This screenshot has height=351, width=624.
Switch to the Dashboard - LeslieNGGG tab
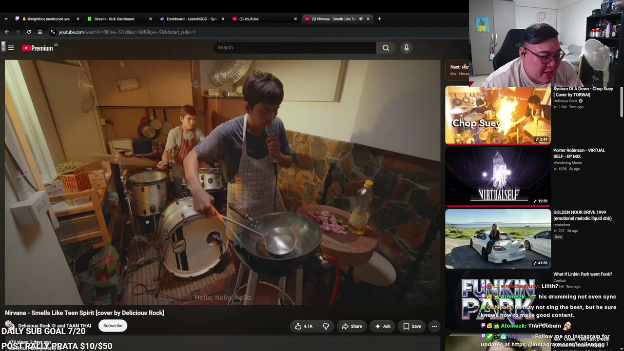click(192, 19)
